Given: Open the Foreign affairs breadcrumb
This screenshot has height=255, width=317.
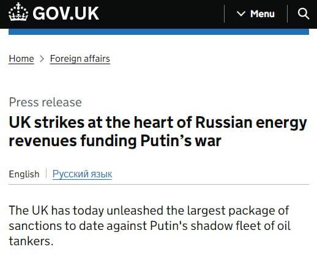Looking at the screenshot, I should click(80, 59).
